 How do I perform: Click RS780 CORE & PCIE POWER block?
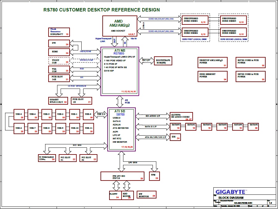pos(250,63)
